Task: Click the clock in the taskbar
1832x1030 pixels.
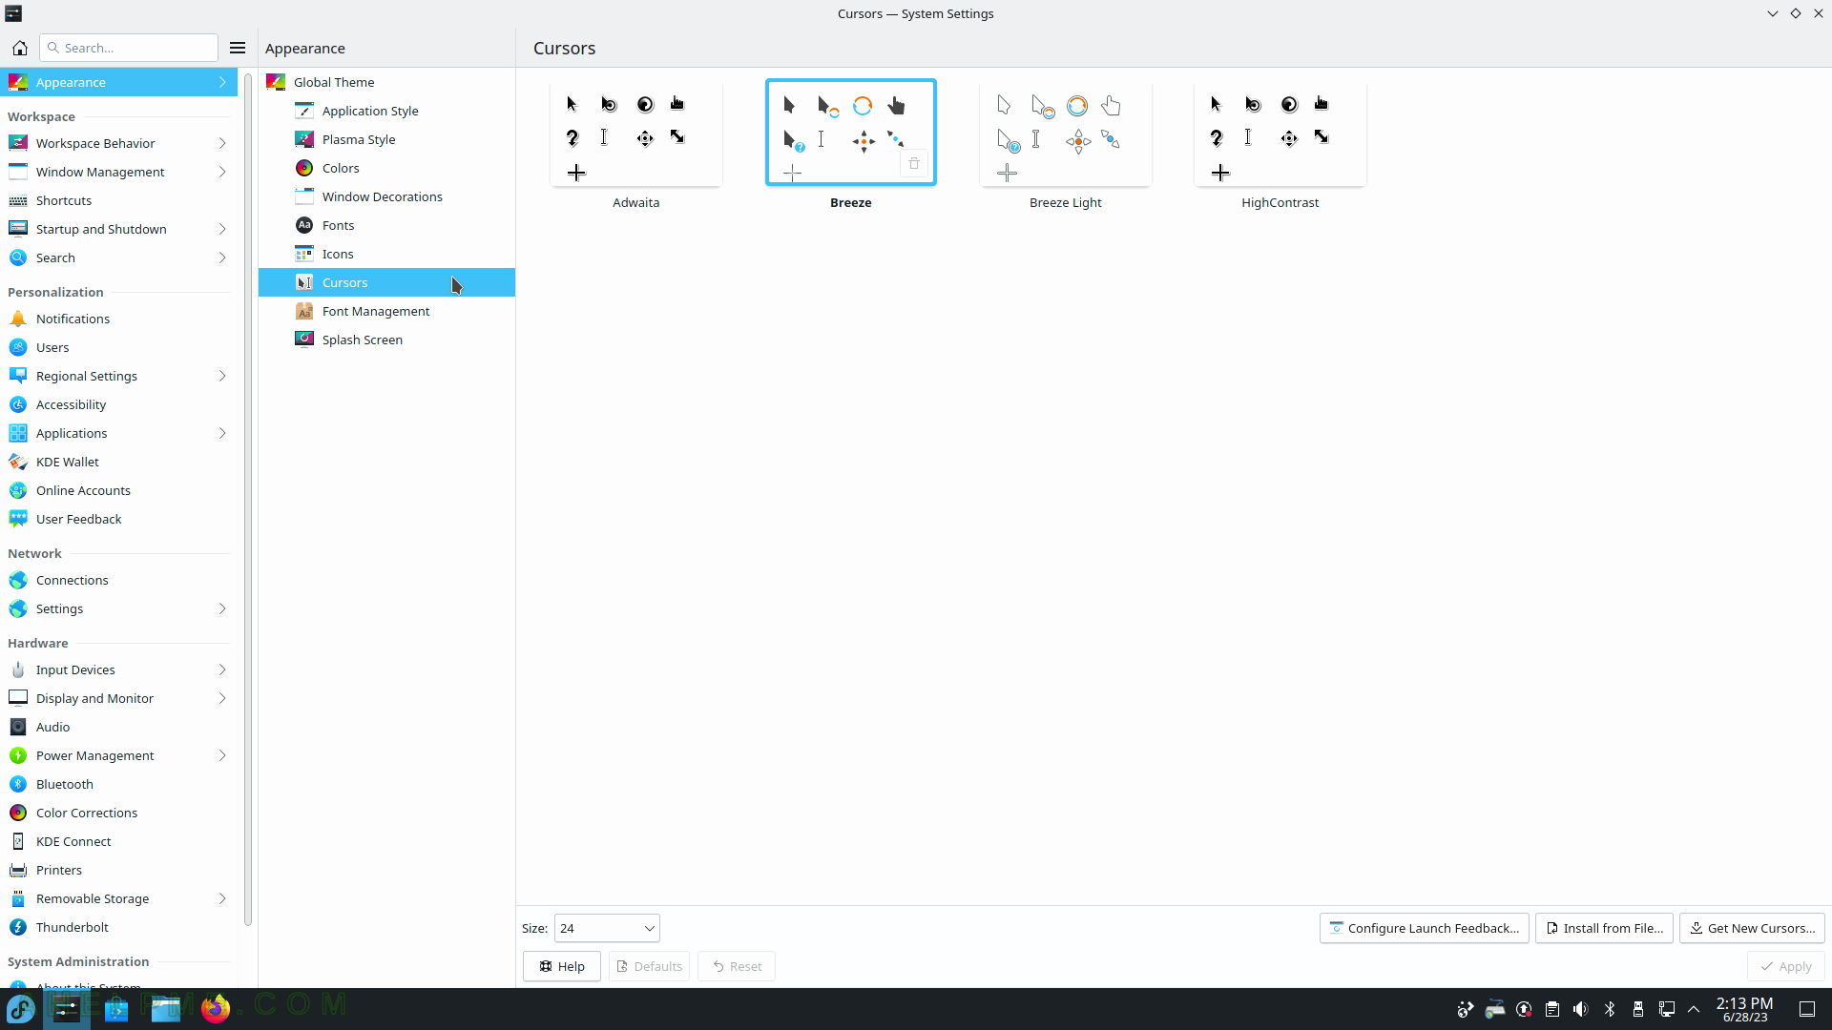Action: 1744,1009
